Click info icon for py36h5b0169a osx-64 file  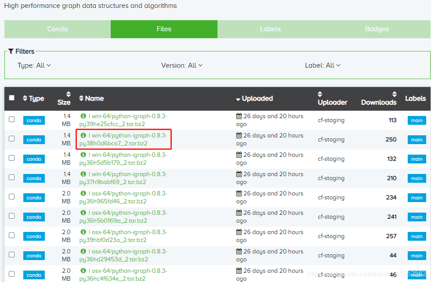click(x=83, y=213)
